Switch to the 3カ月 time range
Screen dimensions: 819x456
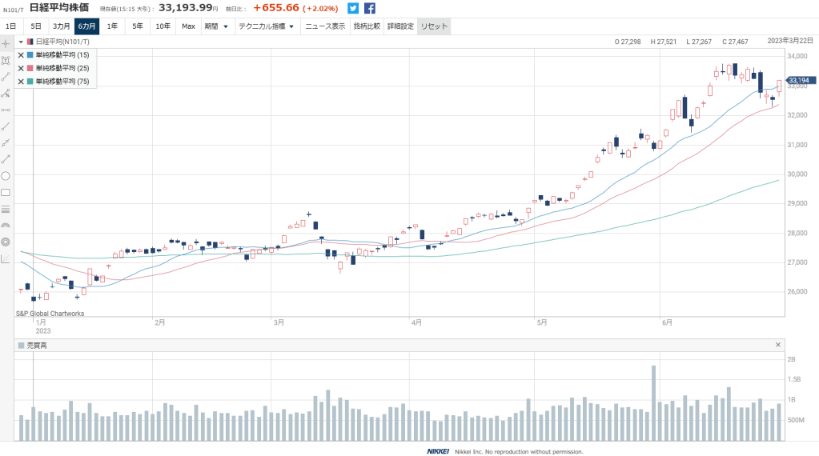pos(61,26)
